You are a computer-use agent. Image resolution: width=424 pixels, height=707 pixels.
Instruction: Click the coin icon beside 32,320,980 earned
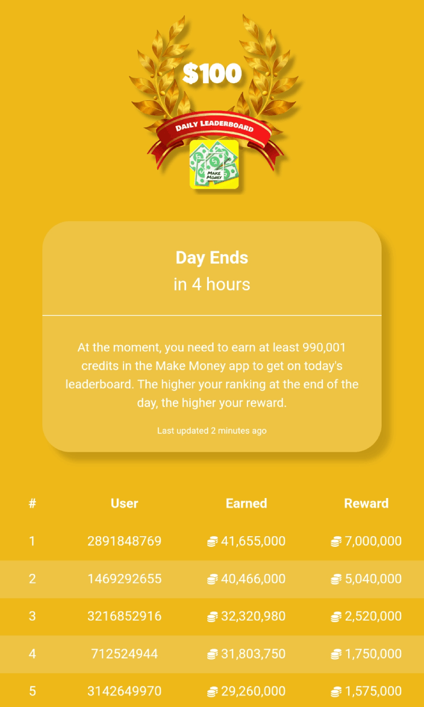pos(213,616)
